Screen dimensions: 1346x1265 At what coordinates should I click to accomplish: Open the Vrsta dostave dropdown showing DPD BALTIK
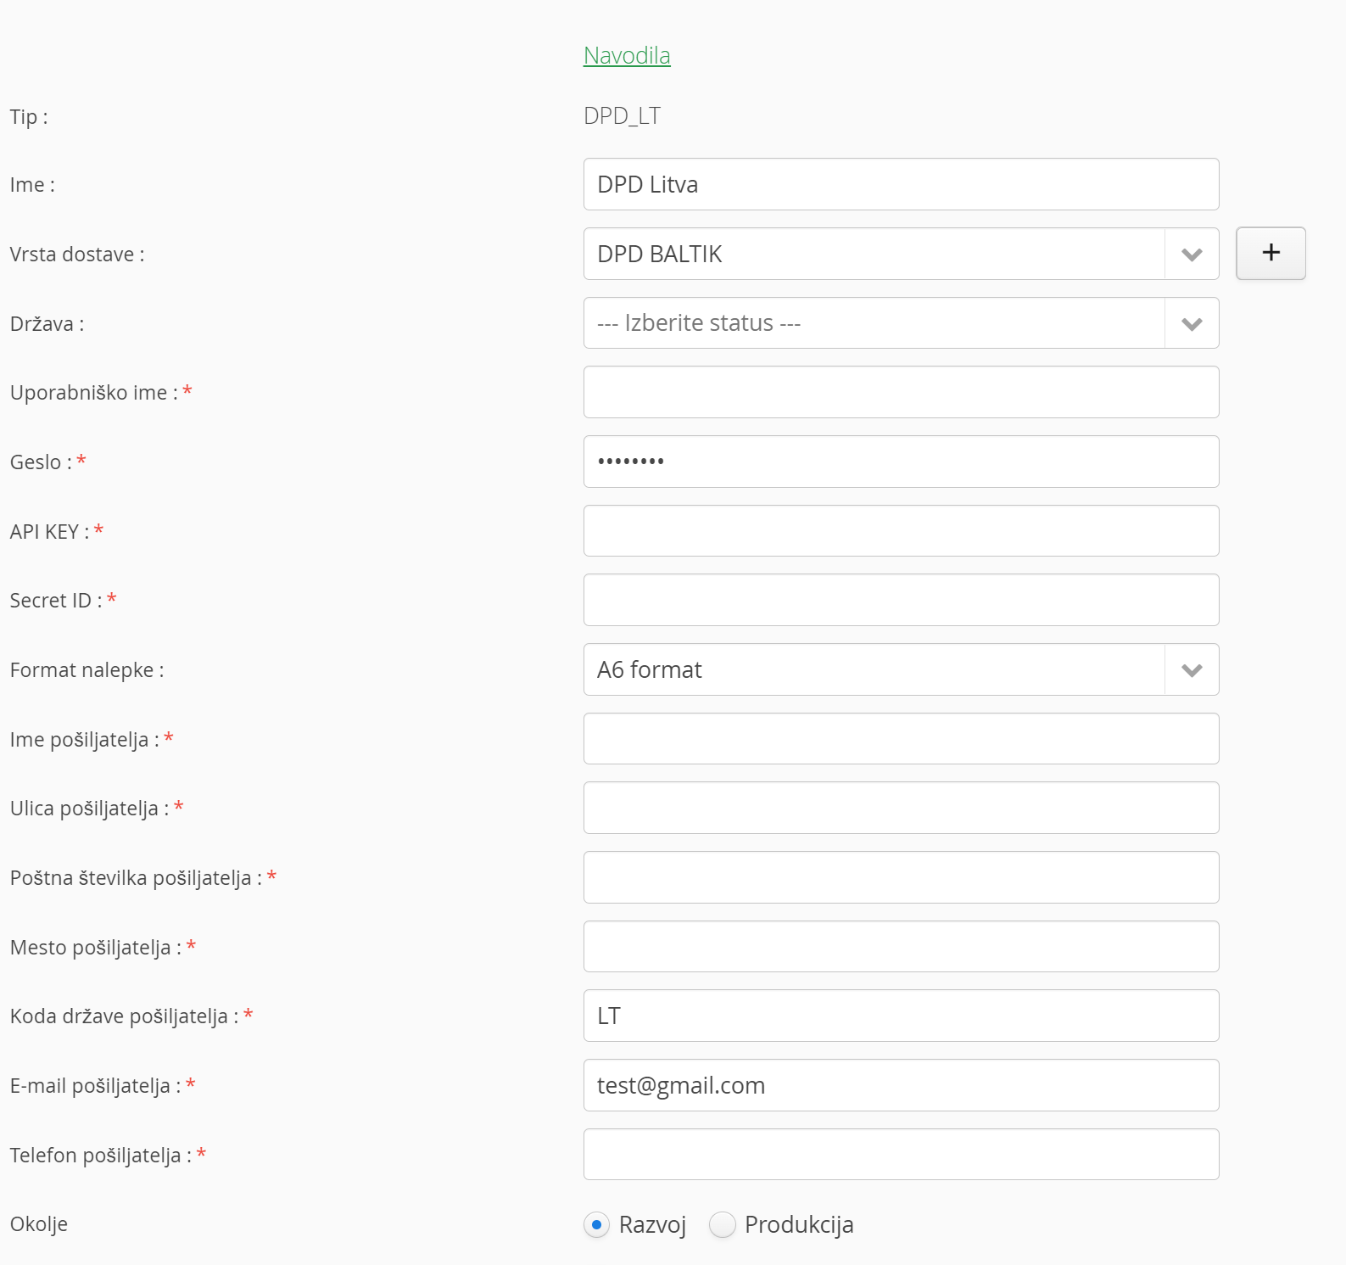pos(901,254)
